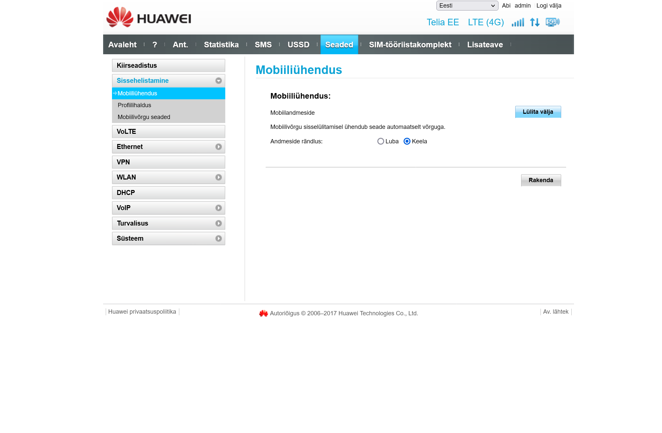Select Mobiiliühendus in the sidebar
The width and height of the screenshot is (662, 433).
click(168, 93)
